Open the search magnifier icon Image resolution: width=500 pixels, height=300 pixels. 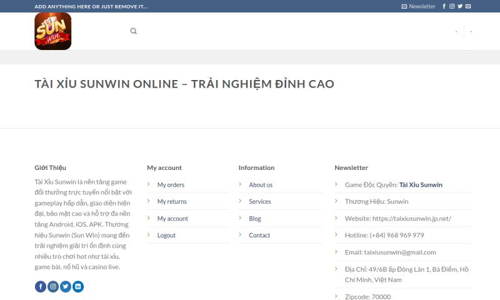pos(134,31)
